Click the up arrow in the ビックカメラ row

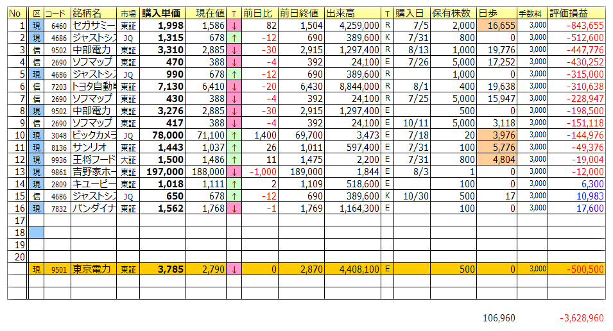(x=234, y=135)
